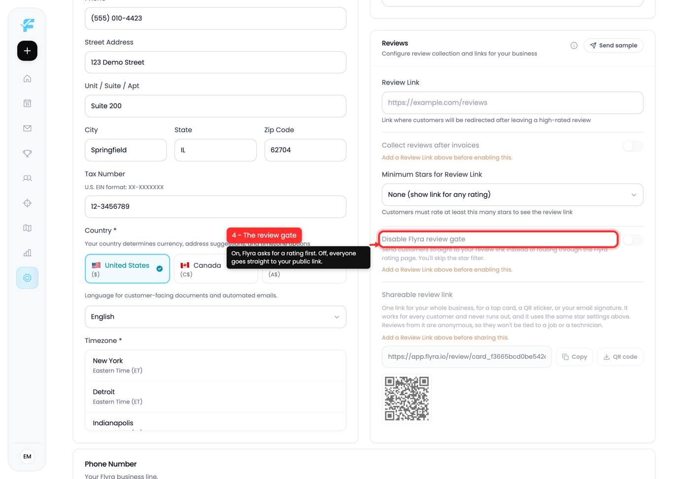Open the calendar sidebar icon

(x=27, y=103)
